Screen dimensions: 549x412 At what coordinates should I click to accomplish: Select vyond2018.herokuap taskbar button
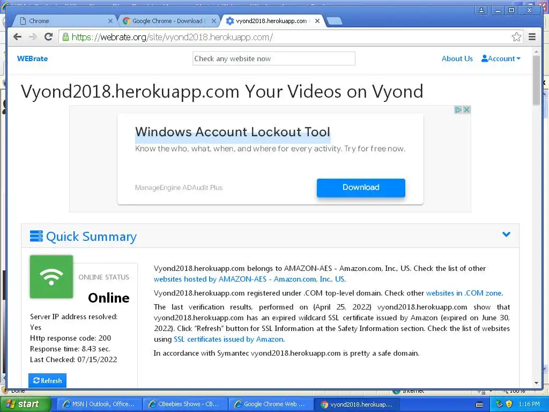tap(357, 404)
